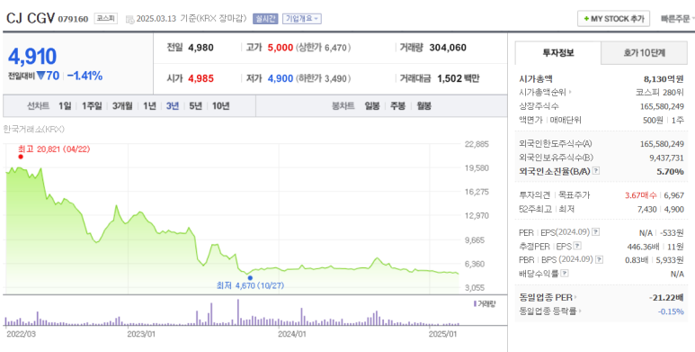The width and height of the screenshot is (695, 352).
Task: Click the 거래량 value 304,060
Action: (448, 48)
